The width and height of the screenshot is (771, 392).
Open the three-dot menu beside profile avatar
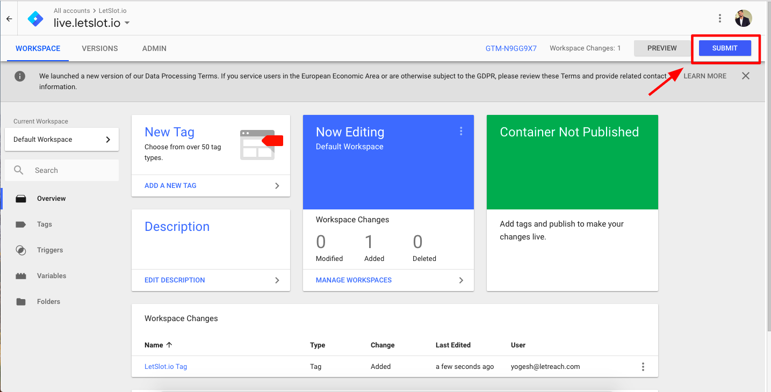[720, 18]
